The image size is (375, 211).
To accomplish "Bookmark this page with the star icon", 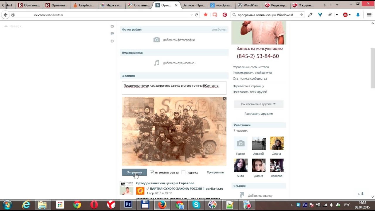I will 206,15.
